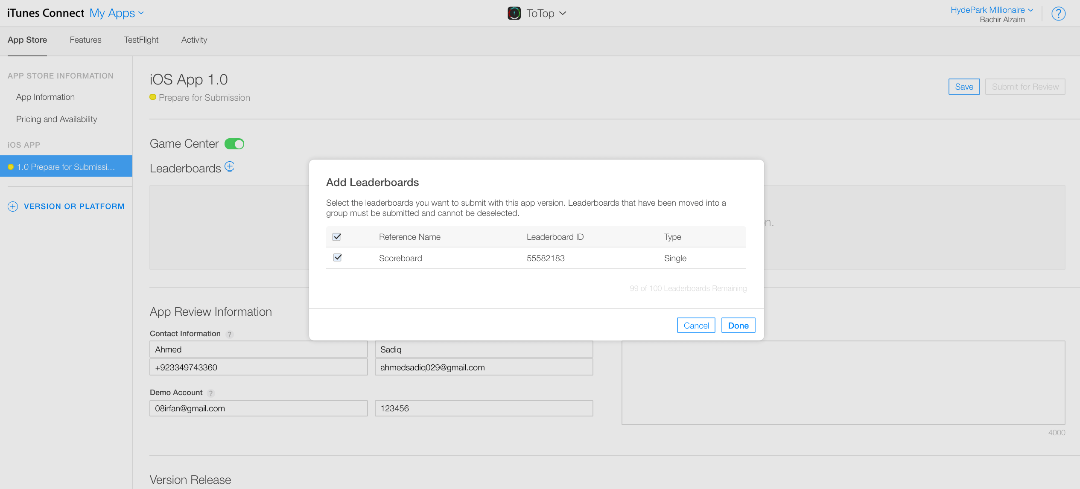Open Contact Information help tooltip icon
Image resolution: width=1080 pixels, height=489 pixels.
click(x=230, y=334)
